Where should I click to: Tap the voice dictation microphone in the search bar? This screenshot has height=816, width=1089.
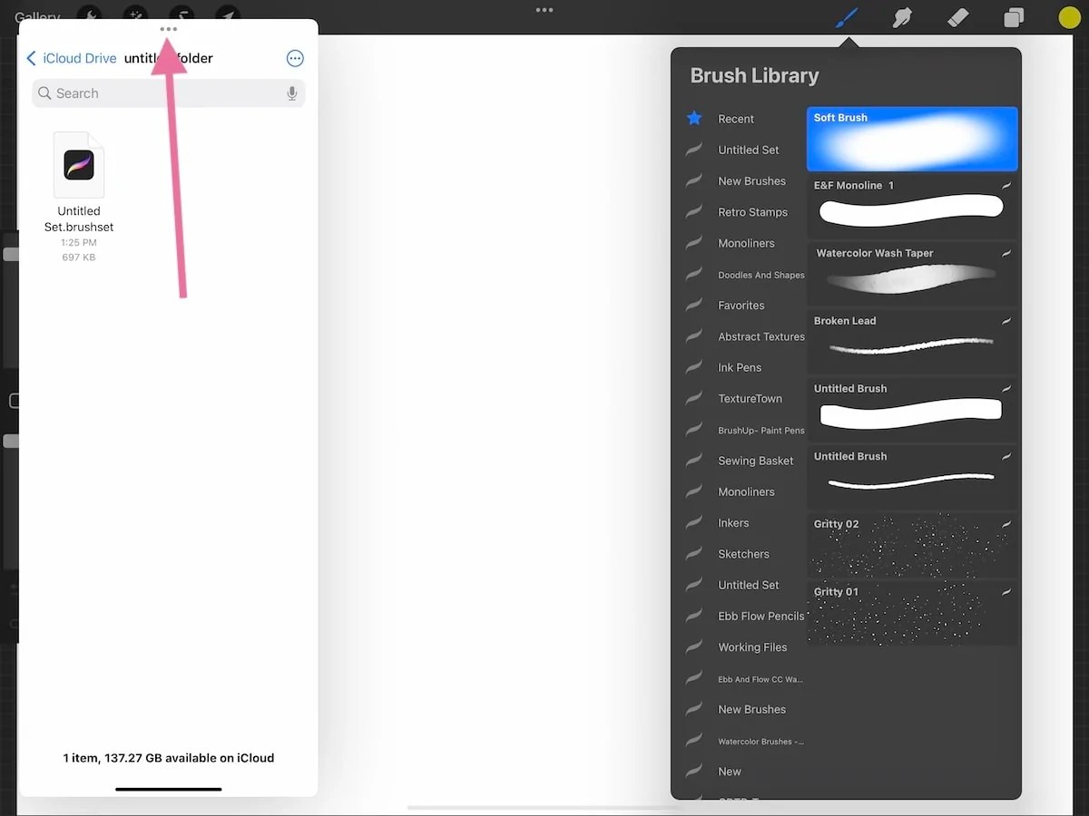tap(292, 92)
